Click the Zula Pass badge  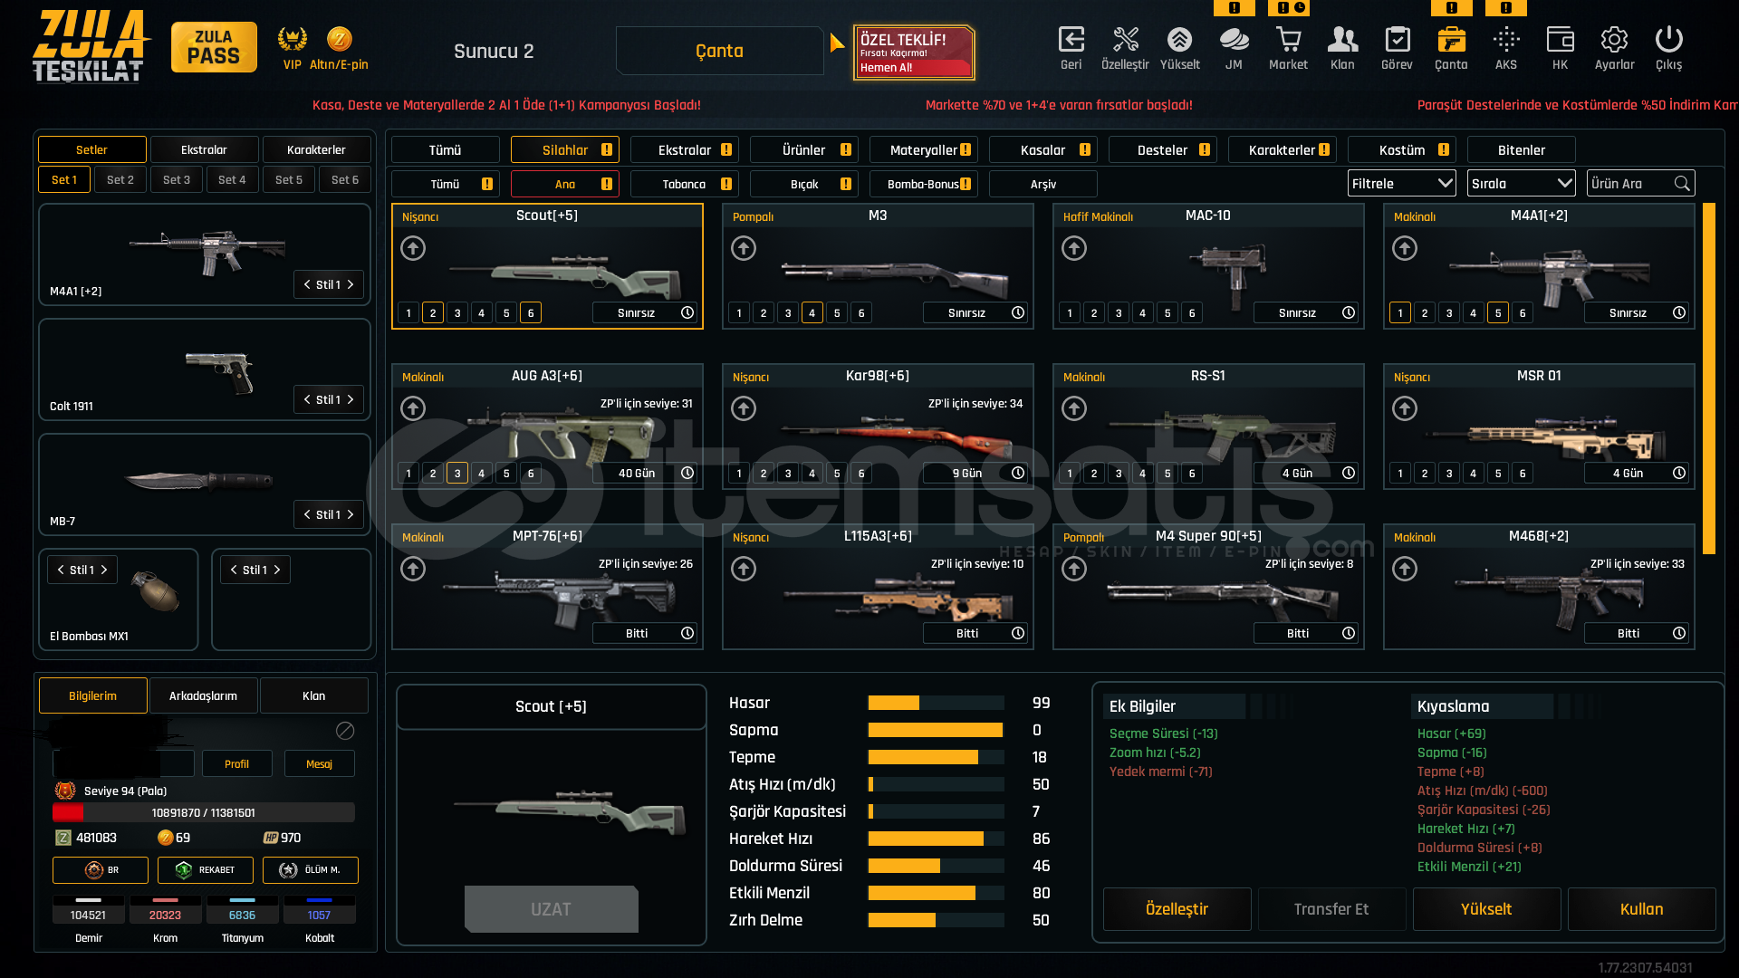pos(214,47)
